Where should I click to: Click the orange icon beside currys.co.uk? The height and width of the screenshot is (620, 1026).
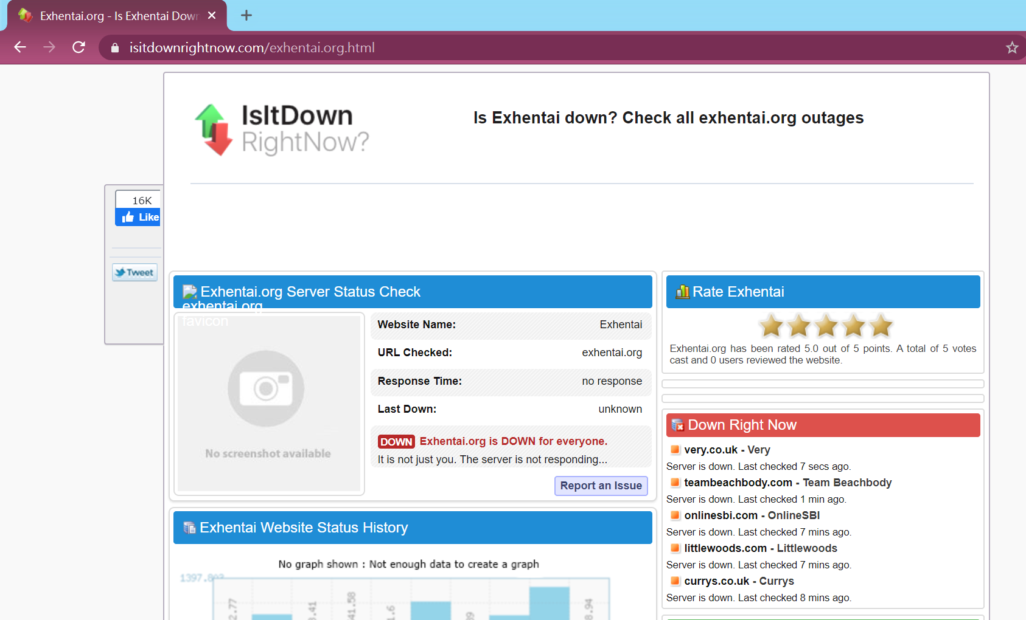pyautogui.click(x=675, y=581)
